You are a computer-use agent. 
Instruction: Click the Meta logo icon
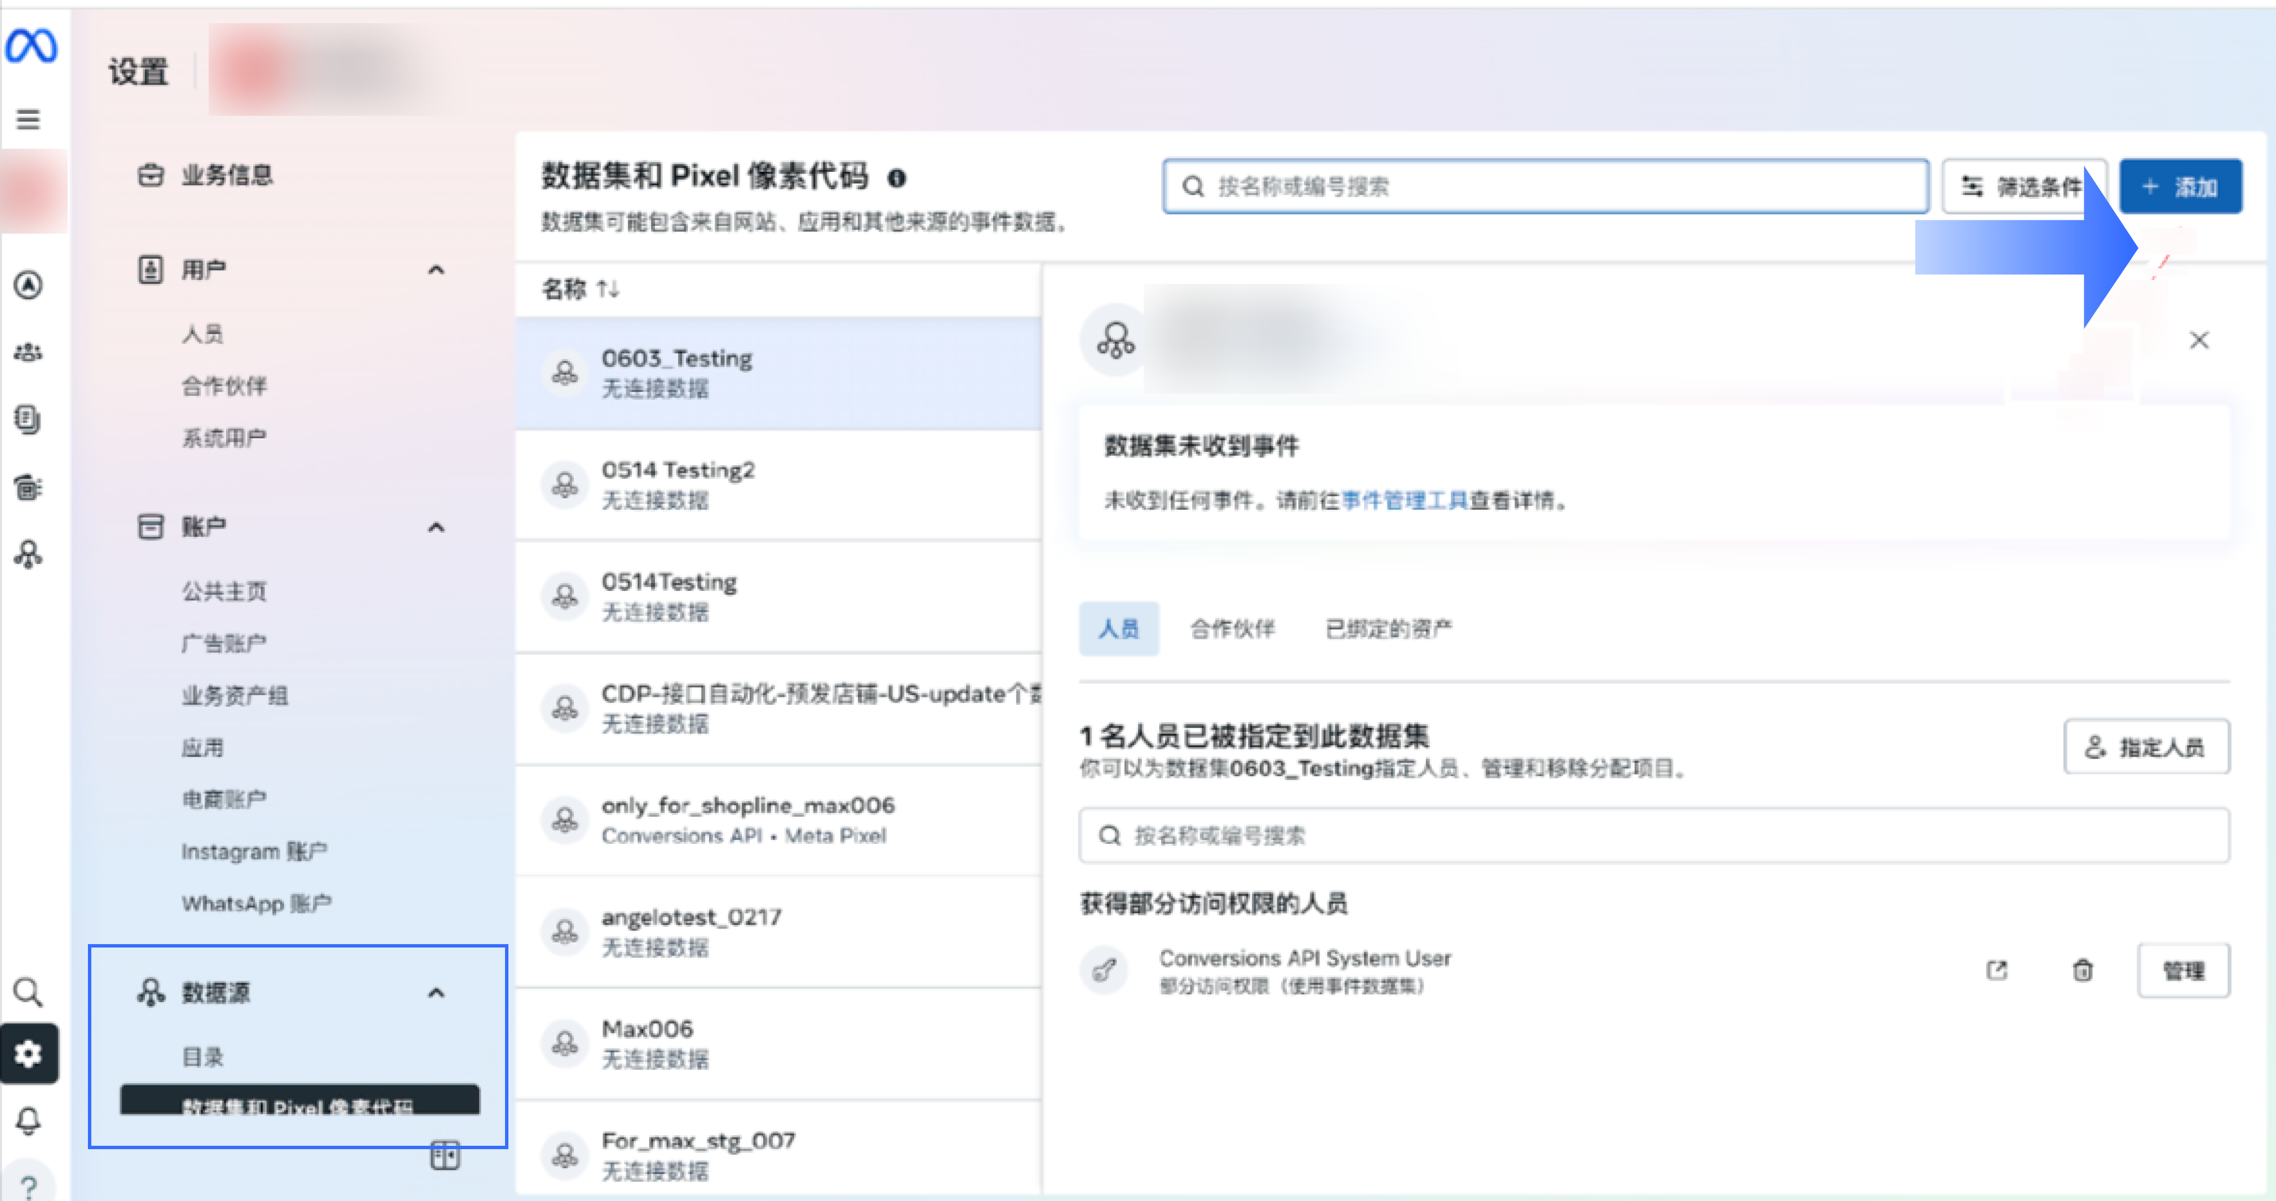31,45
